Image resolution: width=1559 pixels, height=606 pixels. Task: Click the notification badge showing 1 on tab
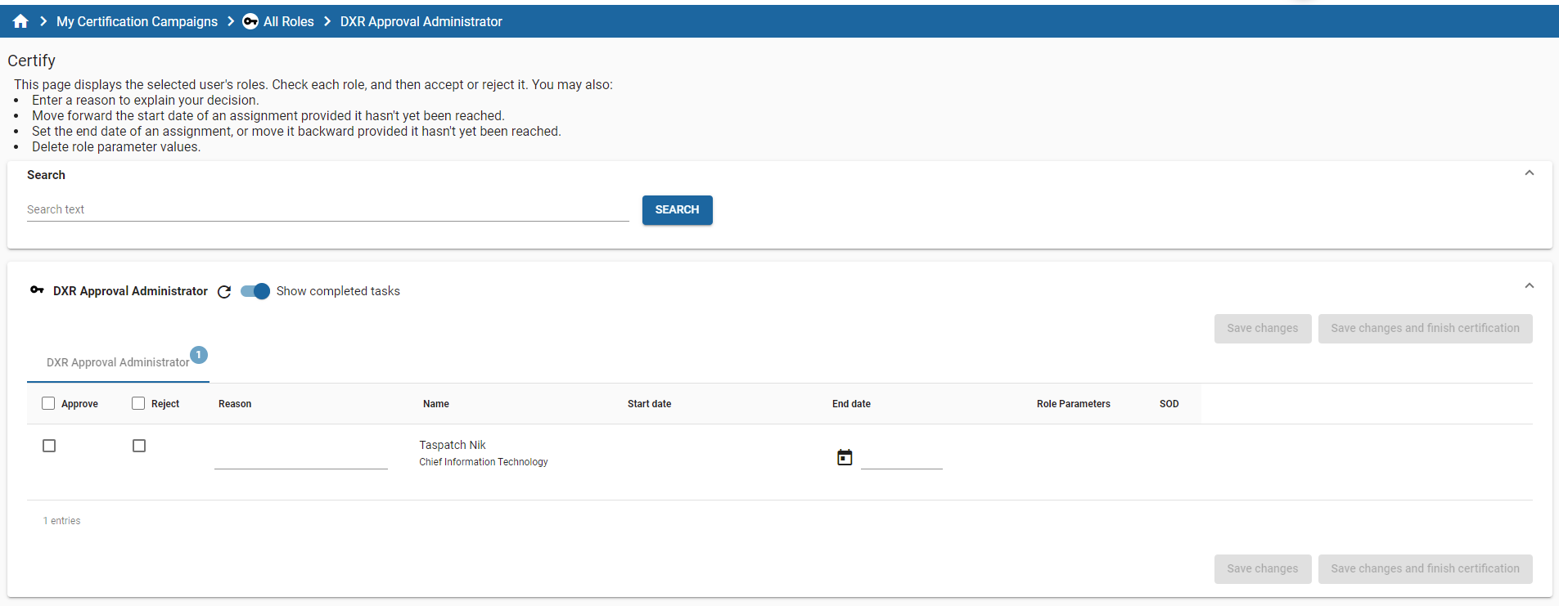point(199,355)
